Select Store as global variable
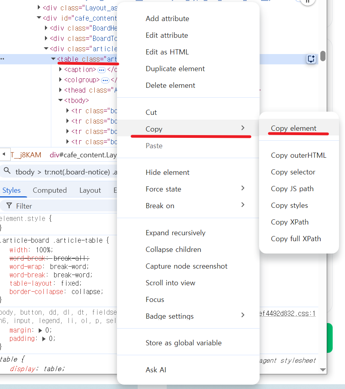 point(188,343)
